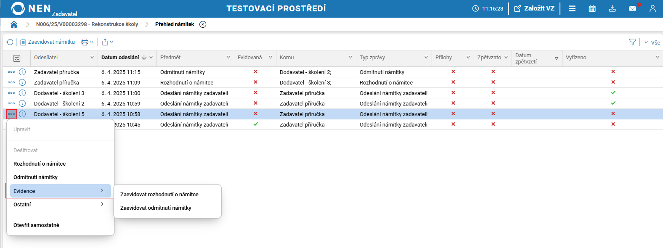
Task: Select date cell 6. 4. 2025 10:59
Action: click(121, 104)
